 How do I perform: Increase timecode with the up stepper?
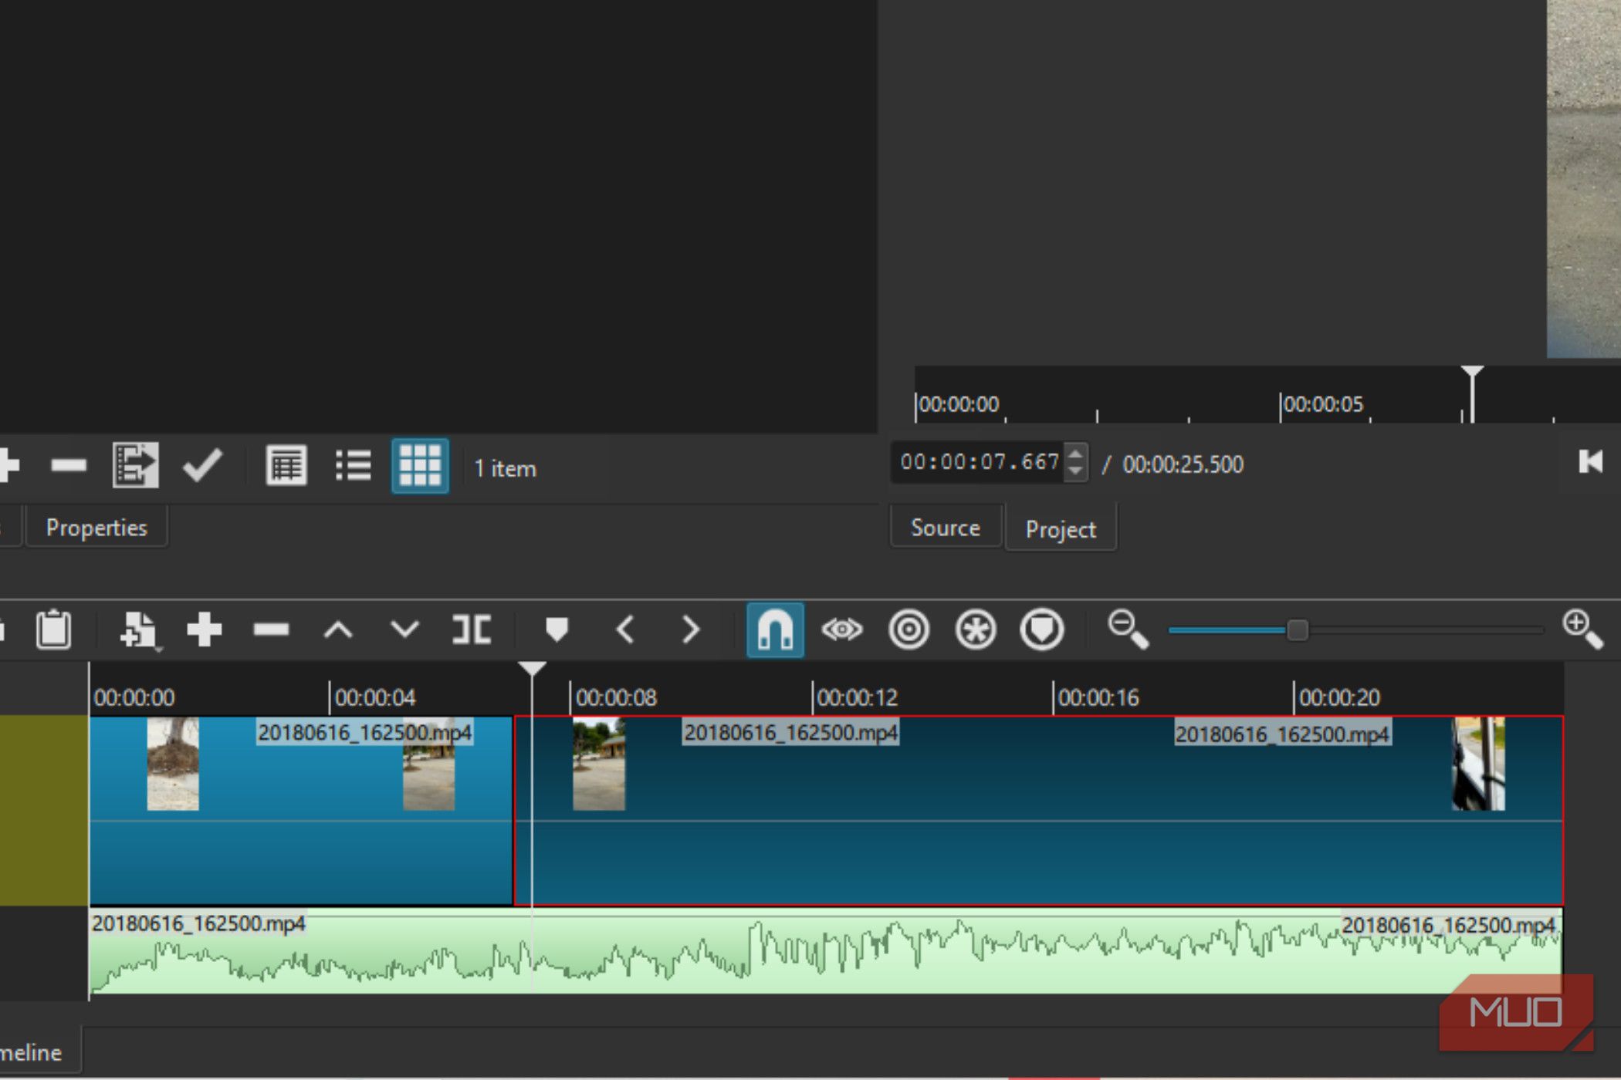pyautogui.click(x=1075, y=453)
